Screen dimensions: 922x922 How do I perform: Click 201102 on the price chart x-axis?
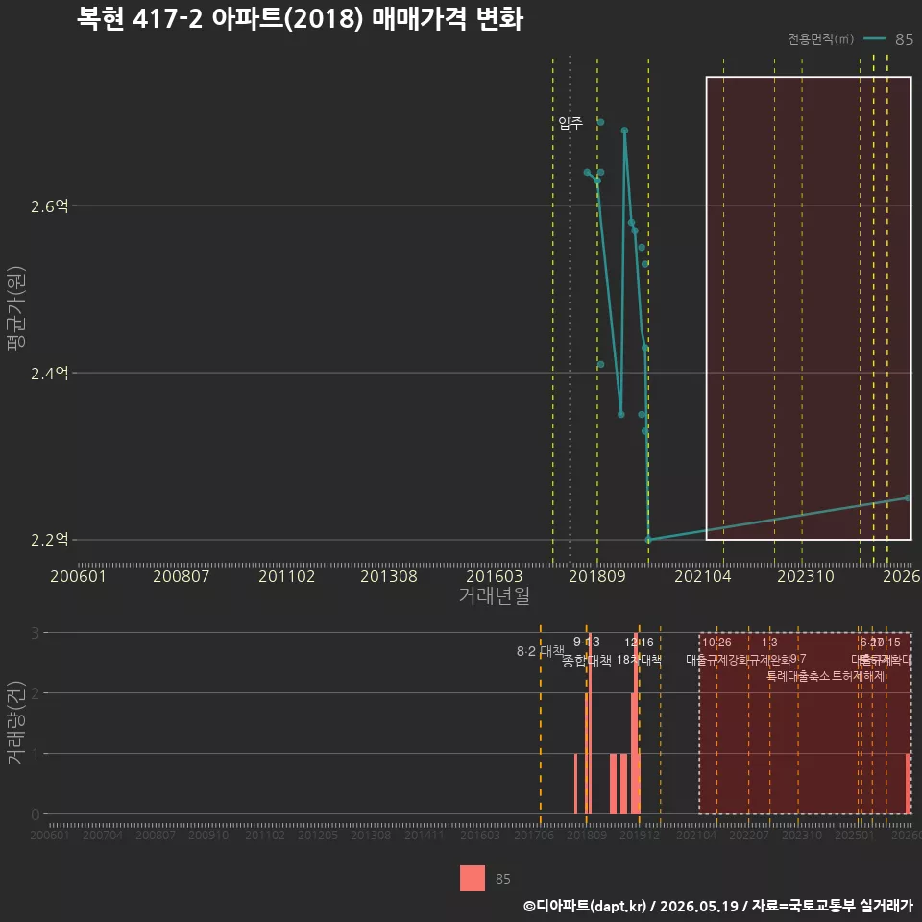click(286, 576)
